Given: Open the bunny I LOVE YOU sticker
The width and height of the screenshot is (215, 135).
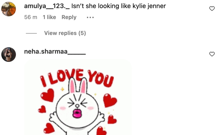Looking at the screenshot, I should coord(78,97).
